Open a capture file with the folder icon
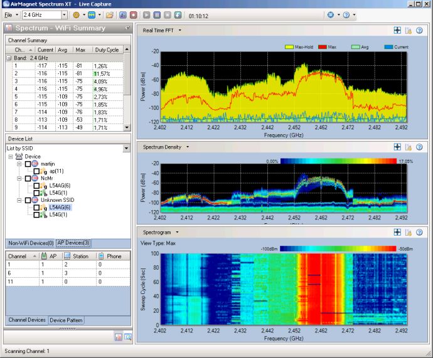The height and width of the screenshot is (358, 433). click(110, 15)
